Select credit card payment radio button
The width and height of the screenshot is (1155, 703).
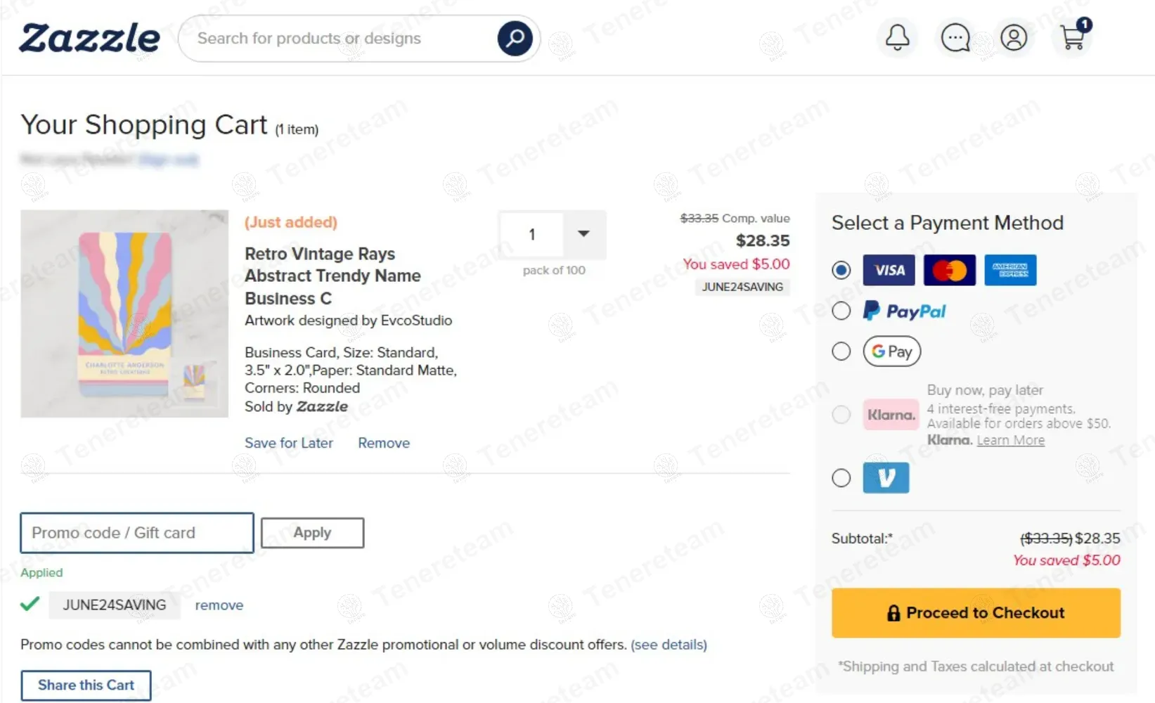(841, 270)
